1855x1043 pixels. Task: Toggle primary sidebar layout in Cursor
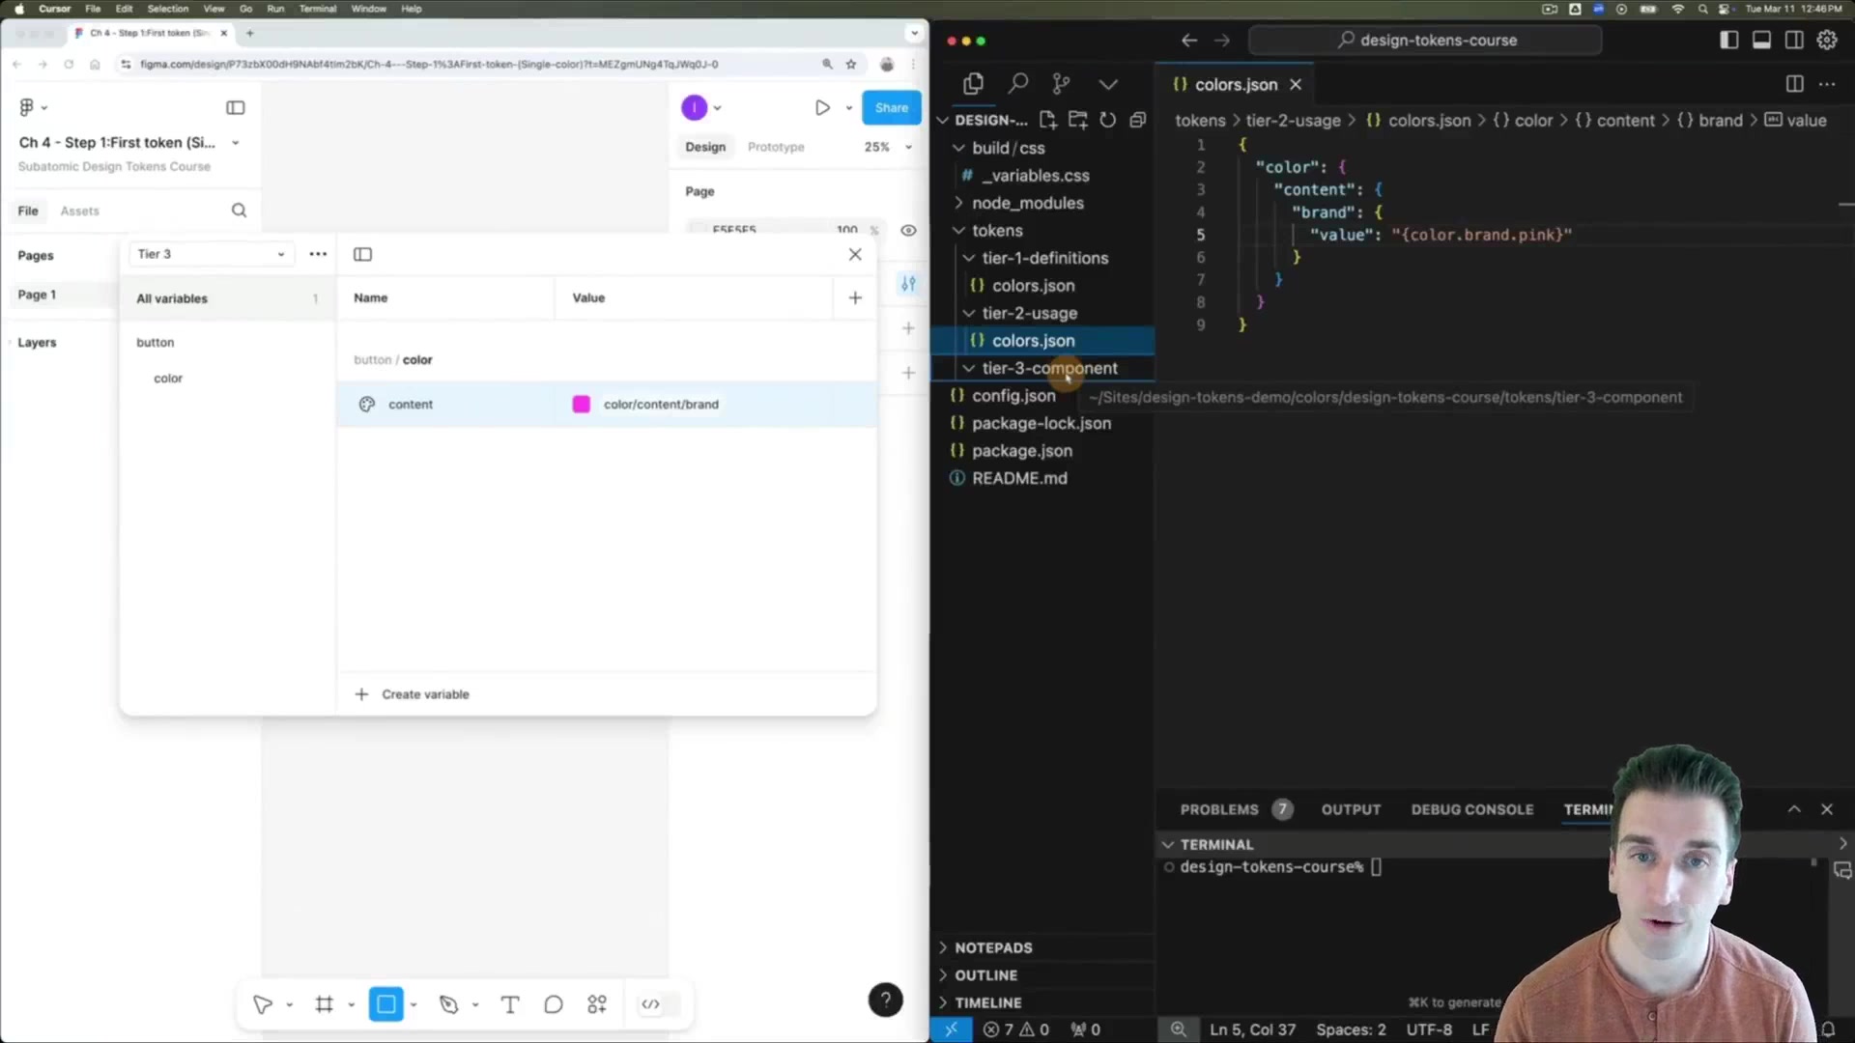click(x=1728, y=40)
